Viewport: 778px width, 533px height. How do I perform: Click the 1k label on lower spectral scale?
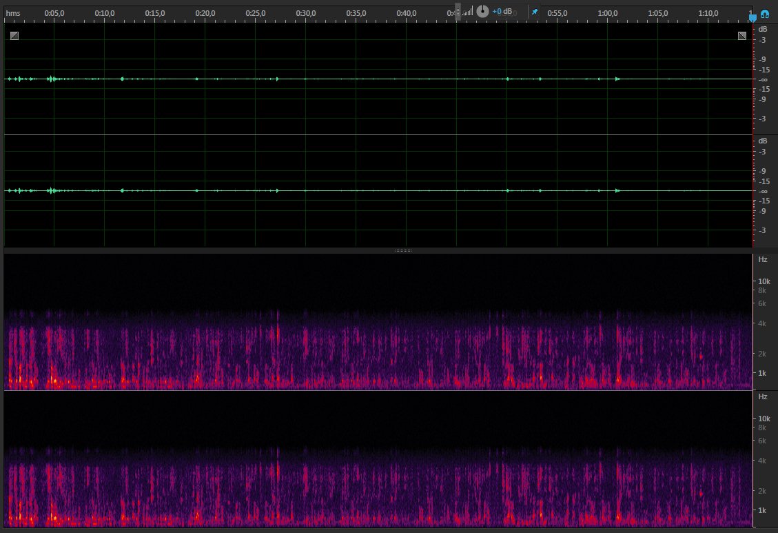(x=761, y=510)
